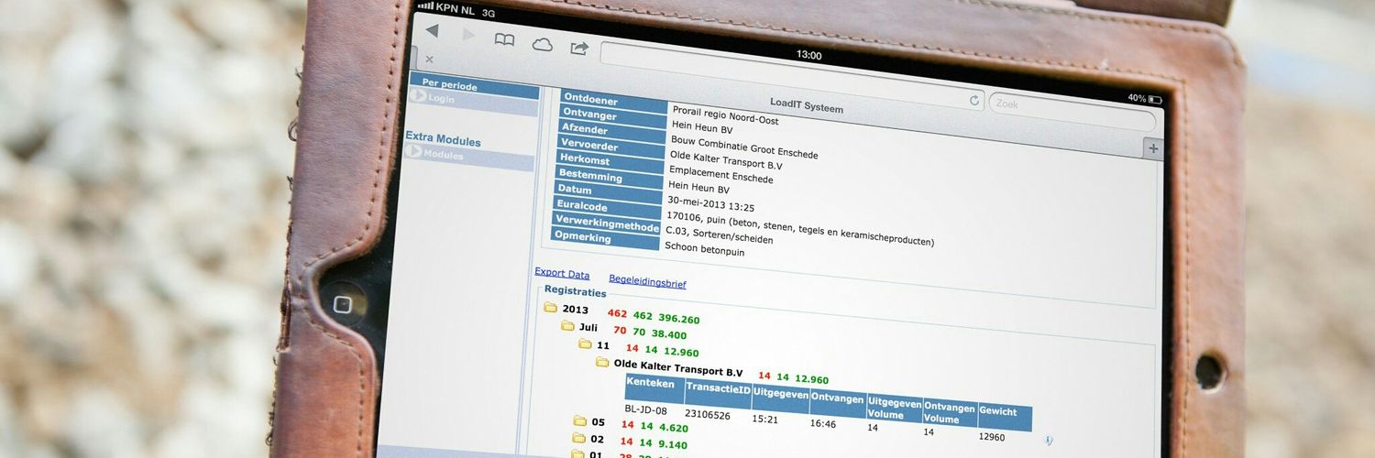The image size is (1375, 458).
Task: Reload the page with the refresh icon
Action: 974,100
